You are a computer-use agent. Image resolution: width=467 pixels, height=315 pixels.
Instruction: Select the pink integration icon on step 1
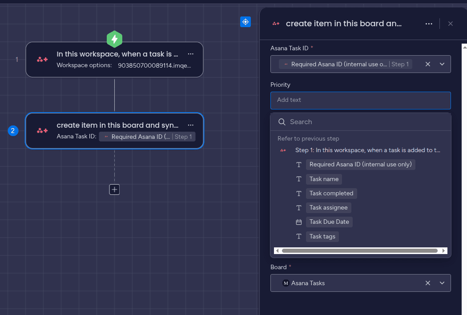42,59
